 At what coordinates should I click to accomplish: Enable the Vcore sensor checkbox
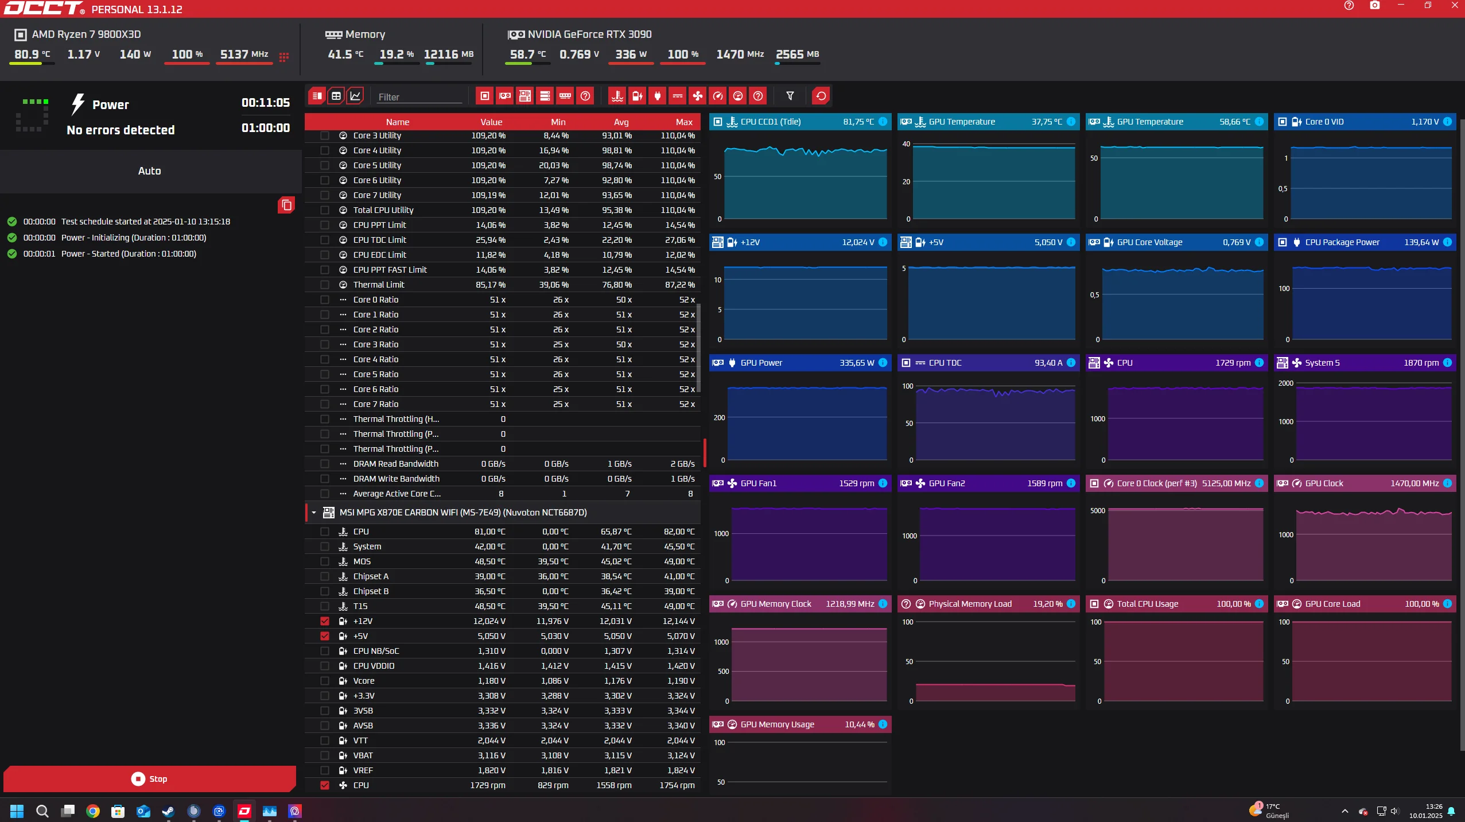pos(325,681)
